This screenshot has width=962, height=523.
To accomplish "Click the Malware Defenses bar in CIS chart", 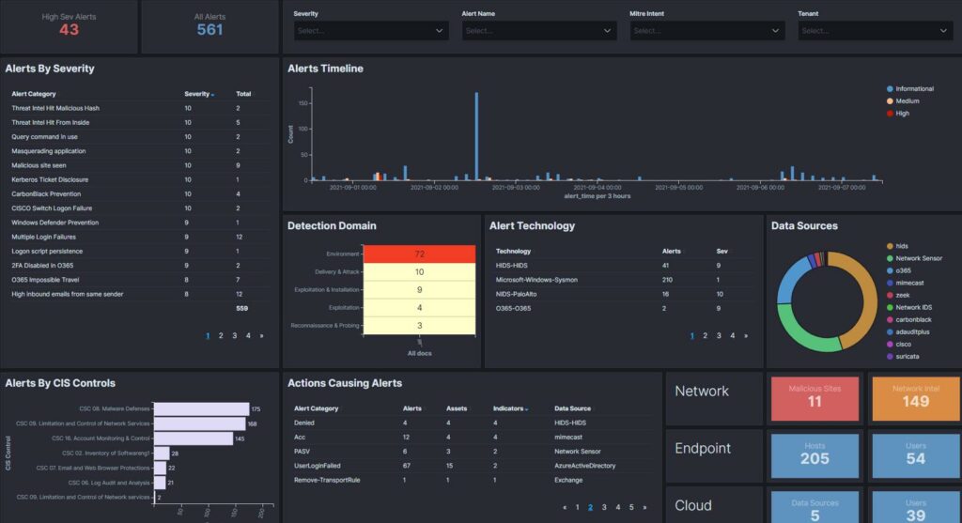I will 202,409.
